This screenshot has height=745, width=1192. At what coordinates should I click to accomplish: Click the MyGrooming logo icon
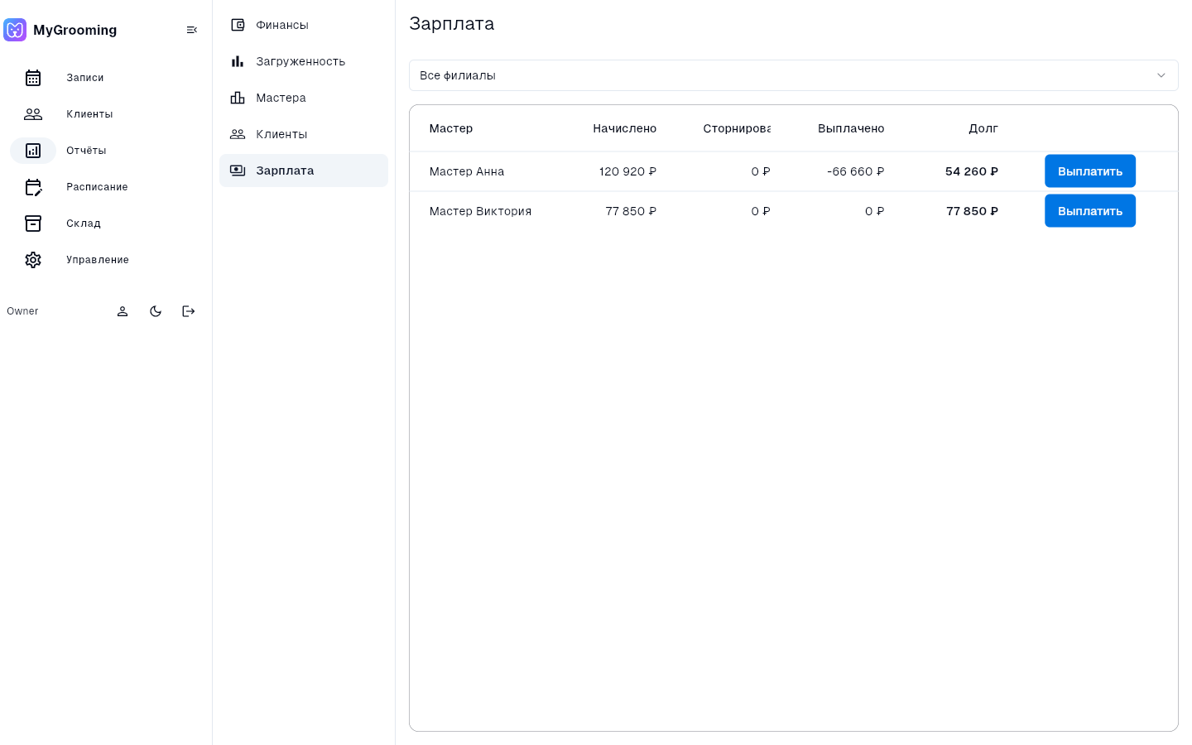(15, 30)
